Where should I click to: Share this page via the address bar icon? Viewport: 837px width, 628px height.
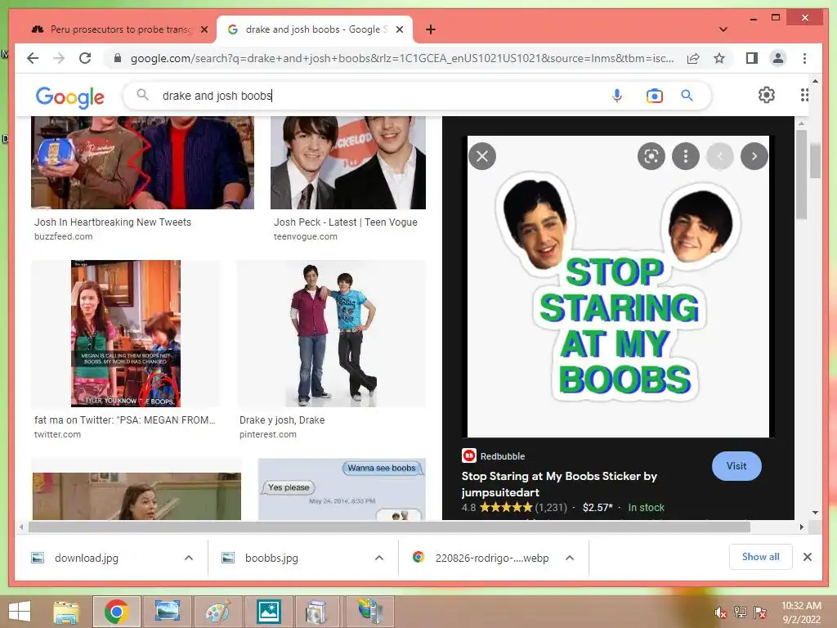click(693, 58)
